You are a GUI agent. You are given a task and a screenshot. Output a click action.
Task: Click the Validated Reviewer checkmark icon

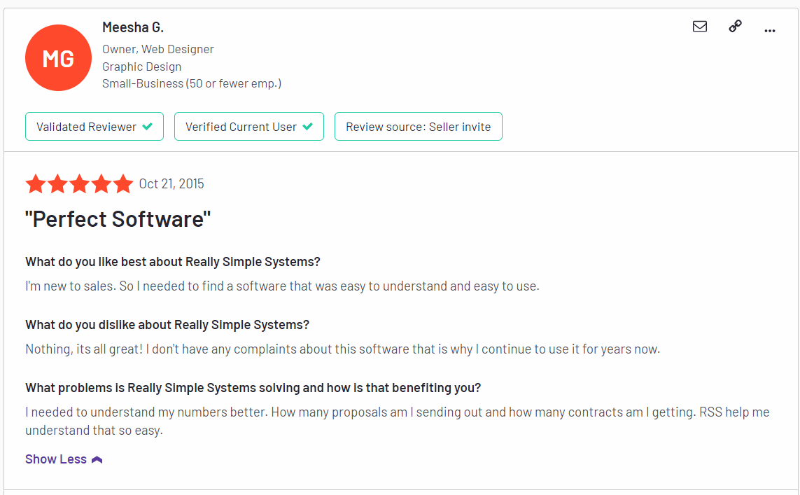coord(148,127)
